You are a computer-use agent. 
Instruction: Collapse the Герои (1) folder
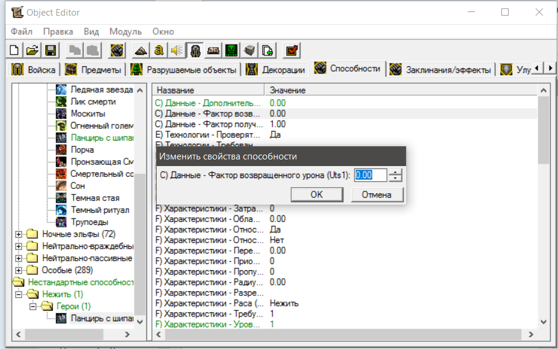[33, 306]
